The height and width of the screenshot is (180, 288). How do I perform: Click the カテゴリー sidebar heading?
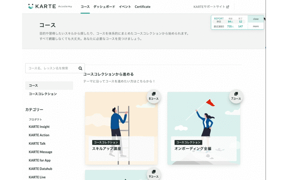(x=34, y=110)
